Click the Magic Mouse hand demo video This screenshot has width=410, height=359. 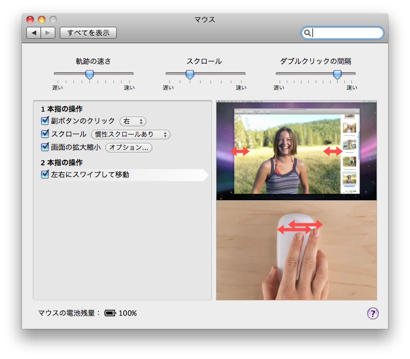(x=297, y=250)
